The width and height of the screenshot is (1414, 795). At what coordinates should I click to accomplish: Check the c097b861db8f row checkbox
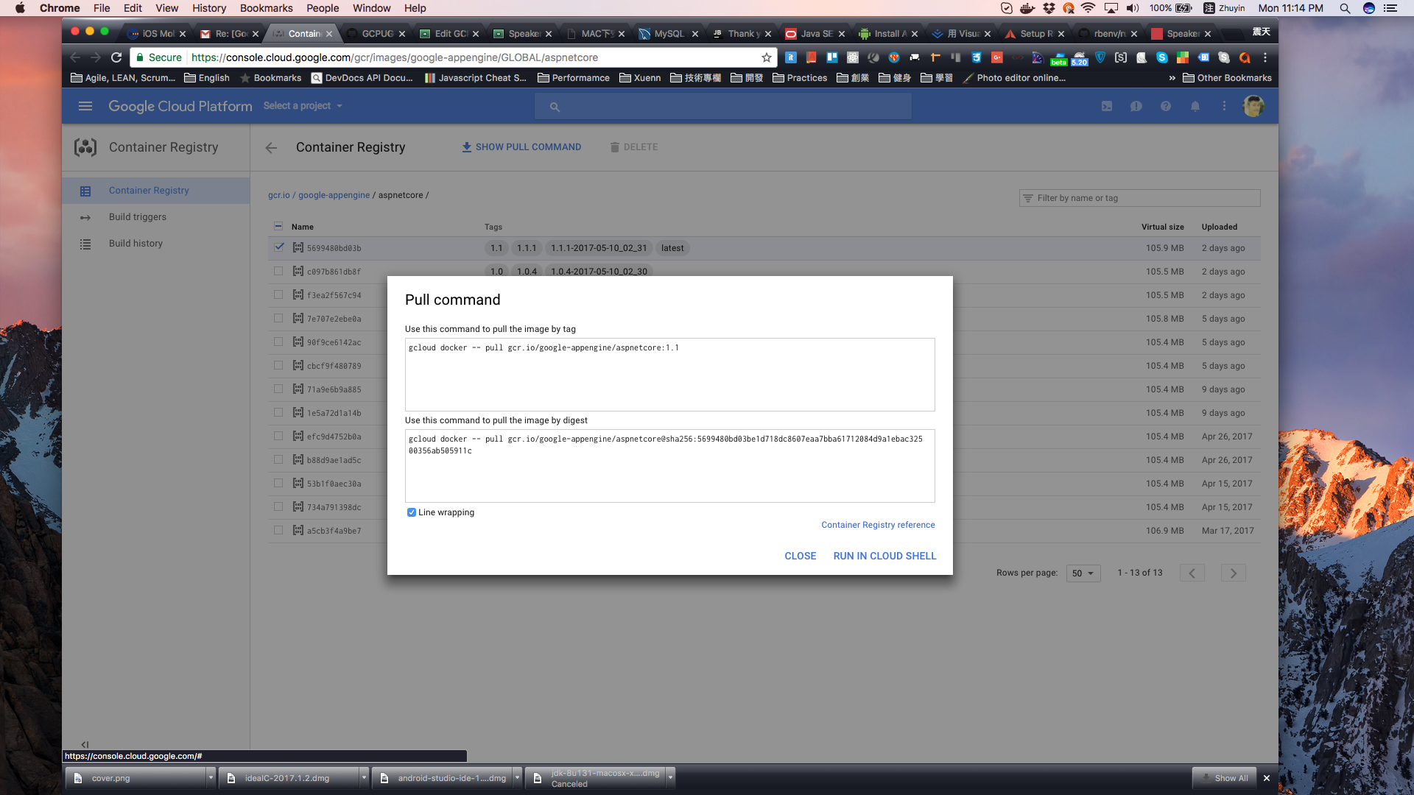[x=278, y=271]
